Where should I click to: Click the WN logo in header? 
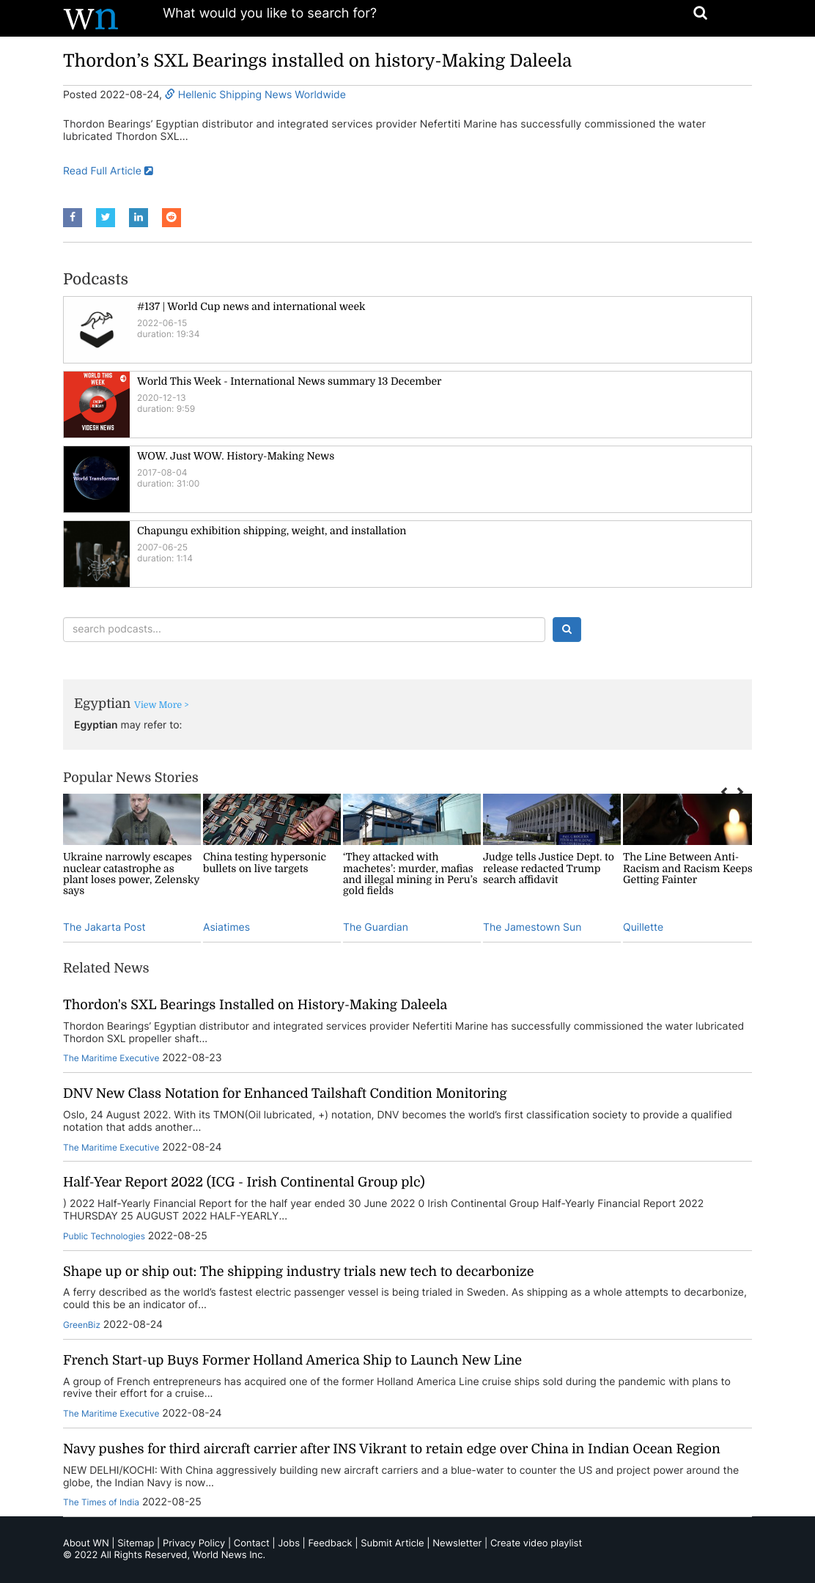(x=90, y=18)
